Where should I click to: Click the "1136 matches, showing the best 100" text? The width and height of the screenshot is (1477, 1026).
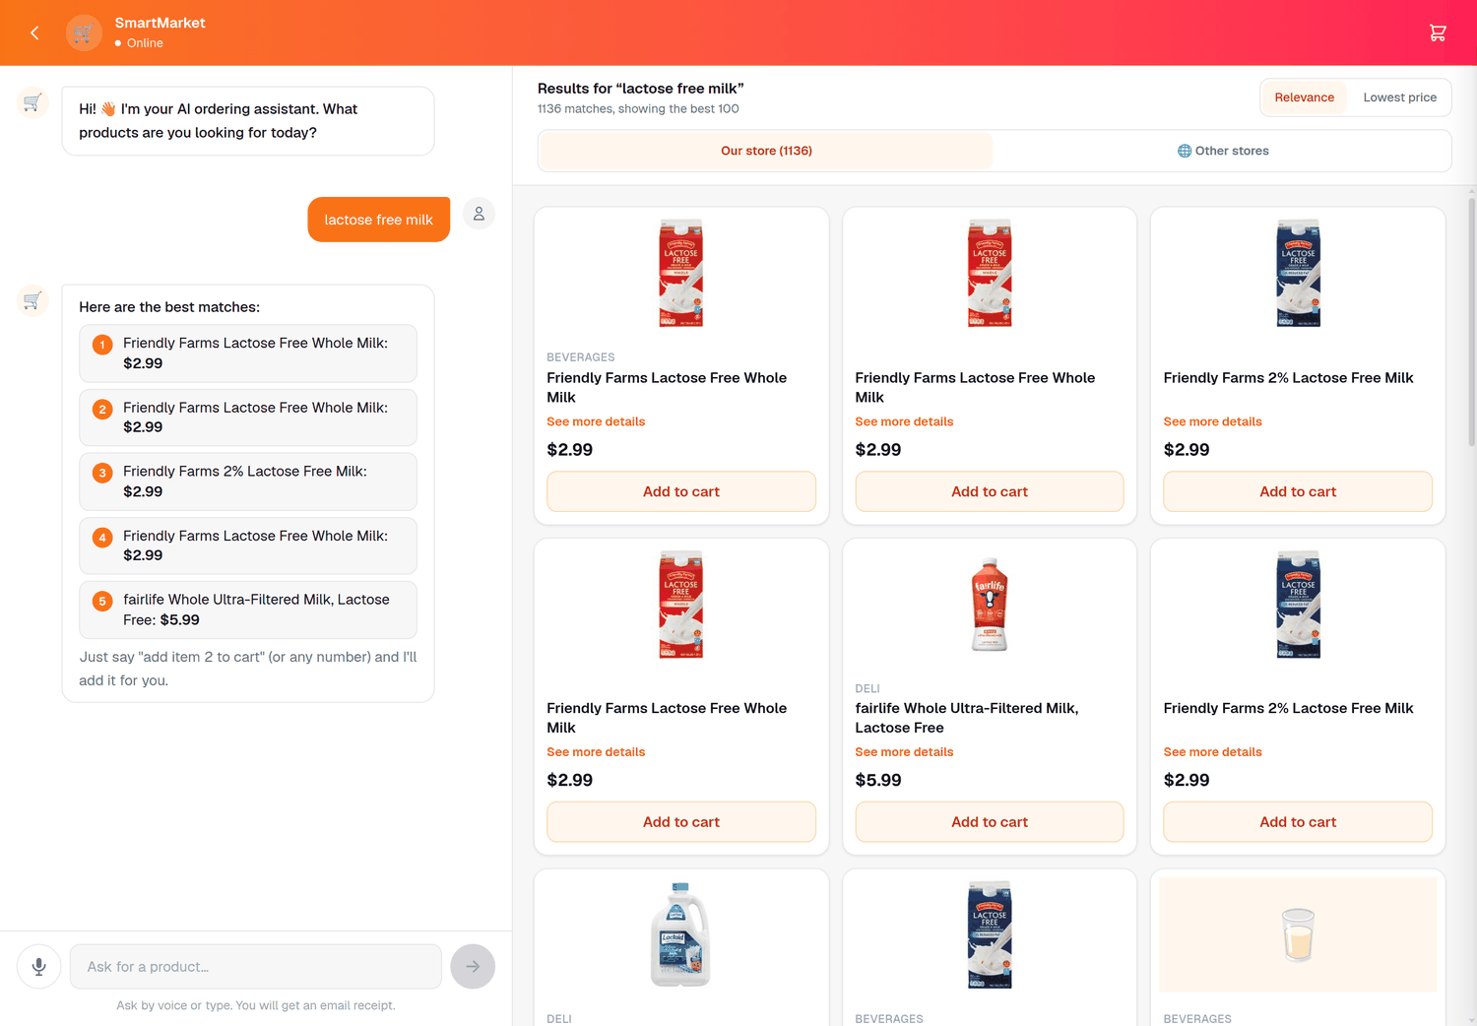coord(638,109)
